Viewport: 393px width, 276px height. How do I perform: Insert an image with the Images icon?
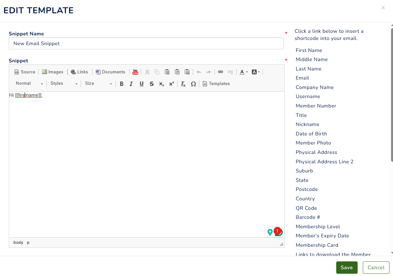click(x=53, y=72)
